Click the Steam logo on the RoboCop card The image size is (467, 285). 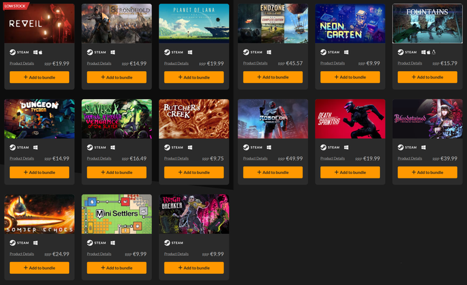tap(246, 147)
